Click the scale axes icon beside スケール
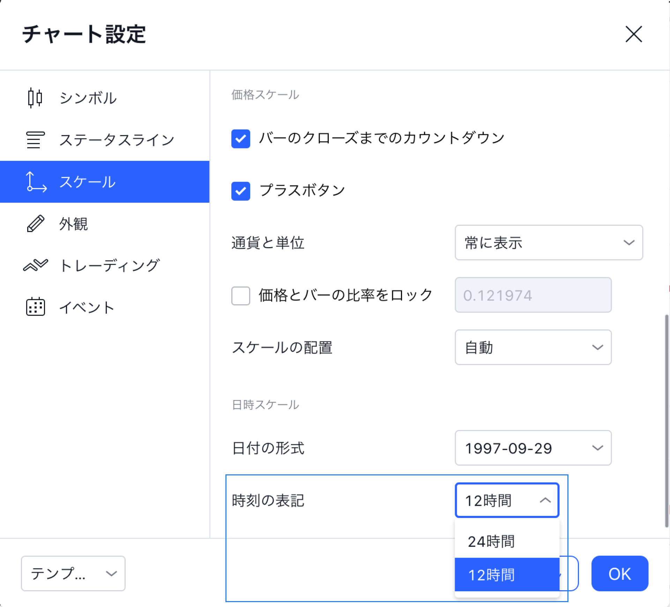670x607 pixels. pyautogui.click(x=36, y=182)
